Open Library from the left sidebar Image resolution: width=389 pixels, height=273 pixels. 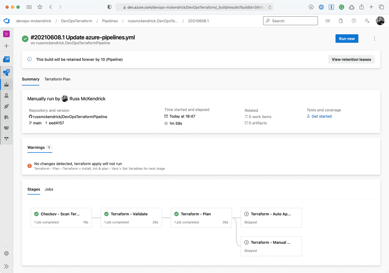tap(6, 117)
